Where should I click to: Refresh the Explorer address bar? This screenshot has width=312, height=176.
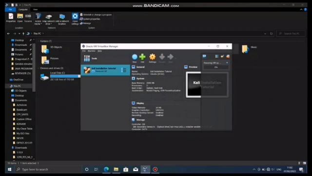pos(271,34)
